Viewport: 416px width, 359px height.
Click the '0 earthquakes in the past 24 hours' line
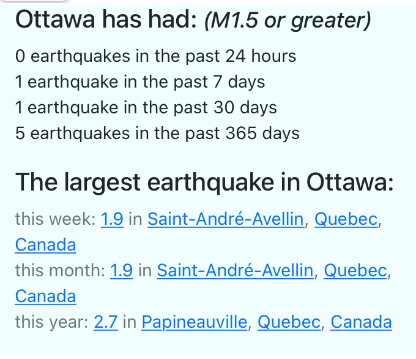tap(156, 56)
